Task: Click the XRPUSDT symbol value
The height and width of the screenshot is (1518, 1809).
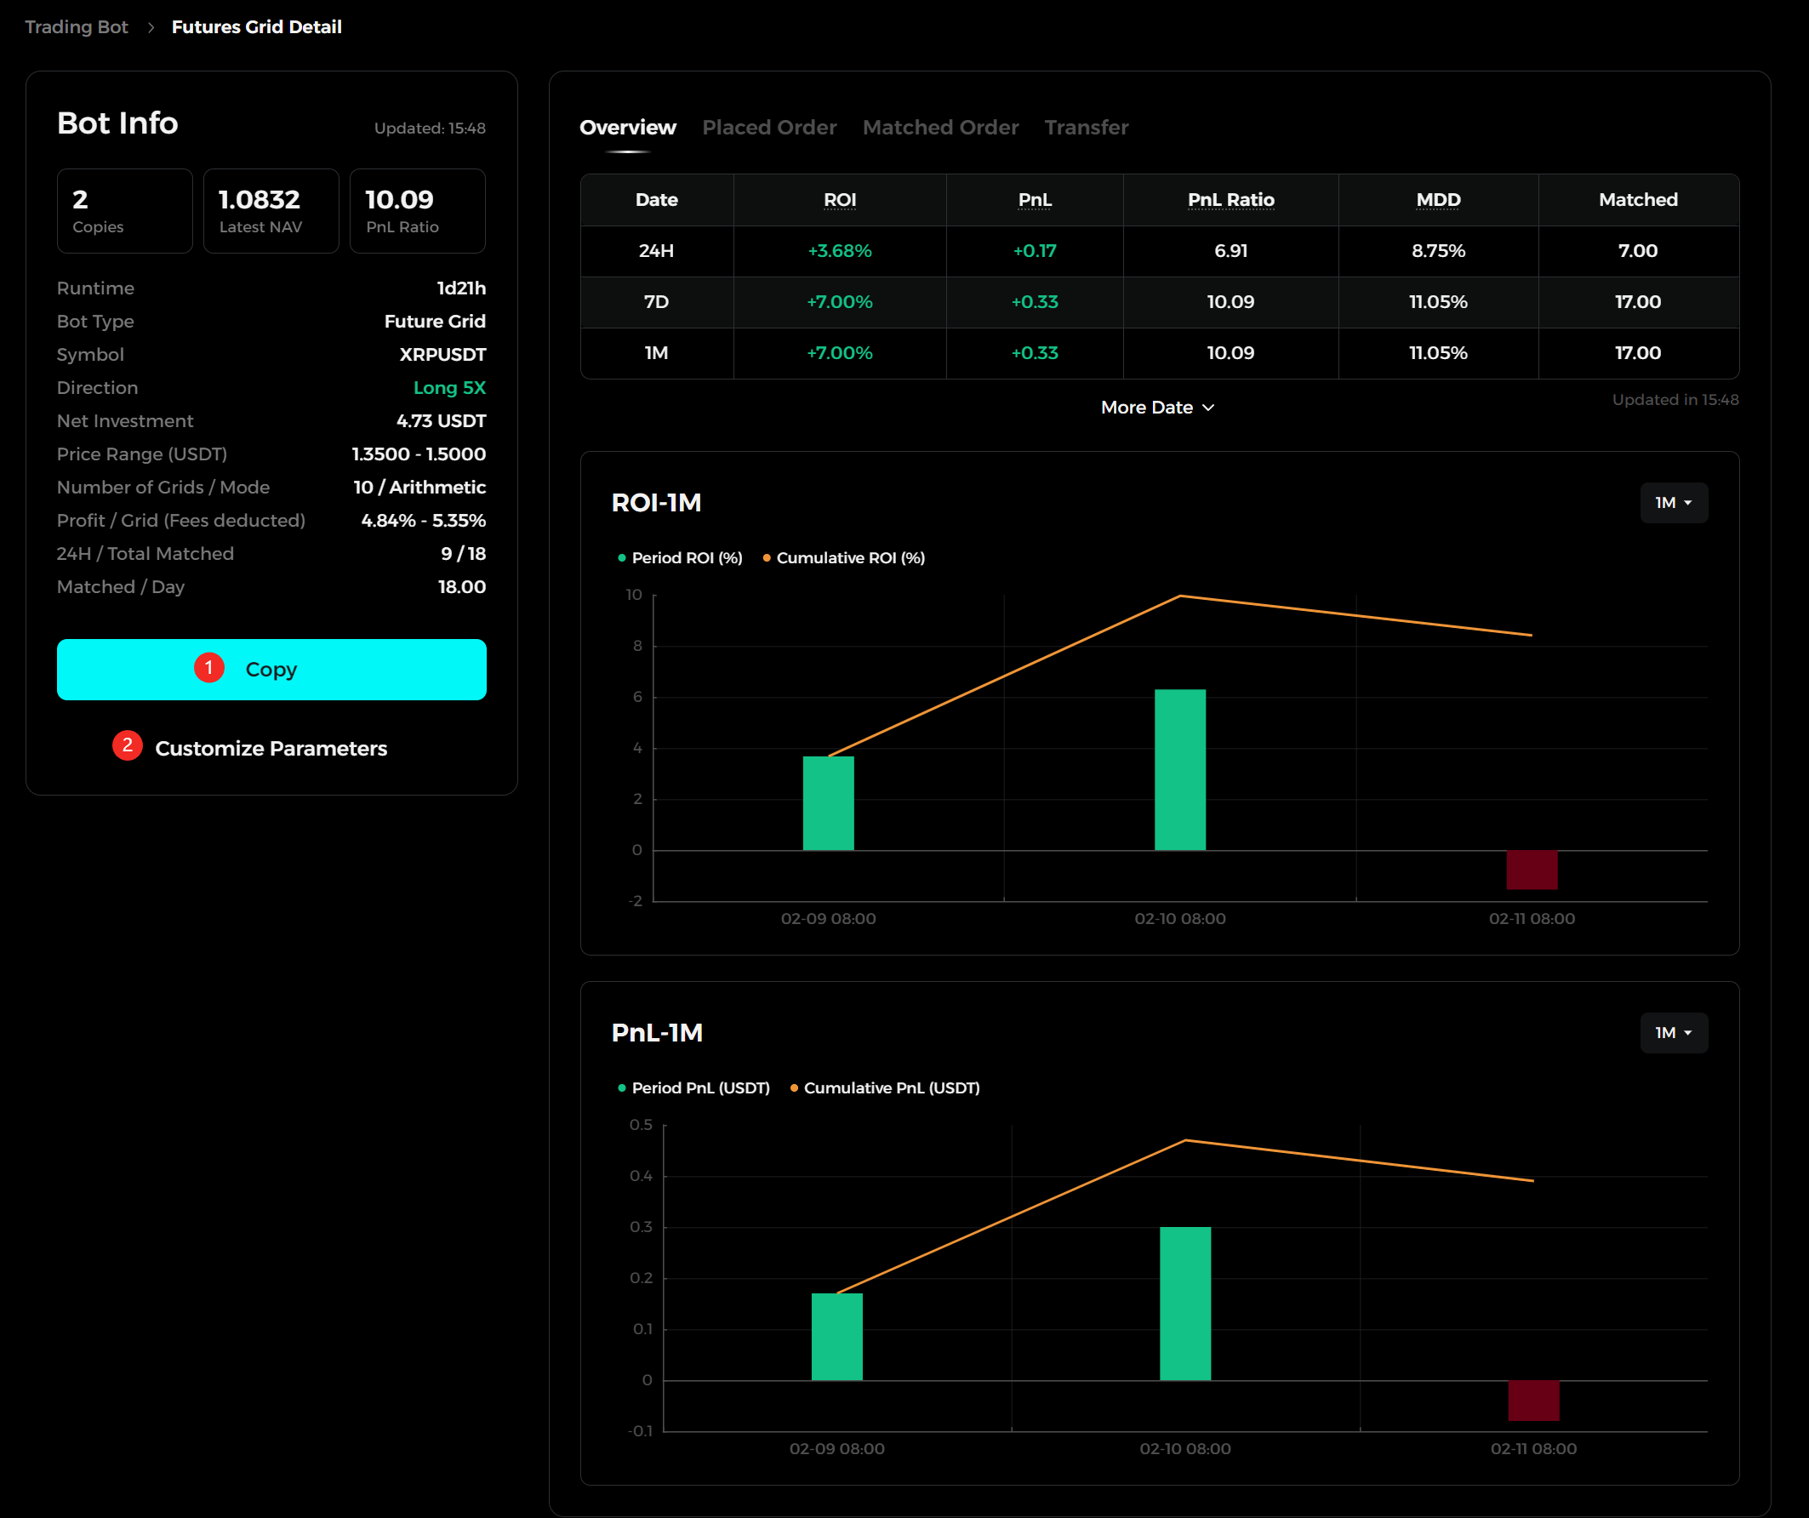Action: pyautogui.click(x=442, y=354)
